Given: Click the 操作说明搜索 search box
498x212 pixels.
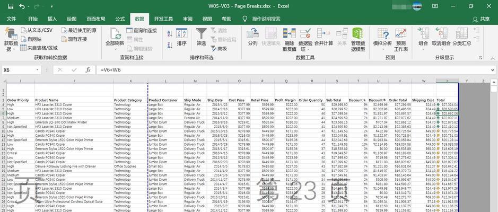Looking at the screenshot, I should coord(266,19).
